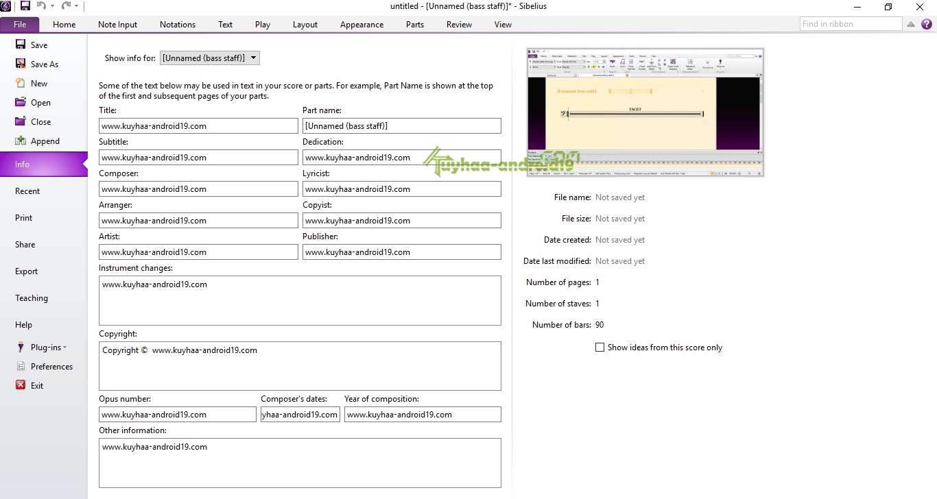Click the Composer text field

(198, 189)
